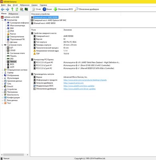156x160 pixels.
Task: Open the aidai64.com bios-updates link
Action: point(79,86)
